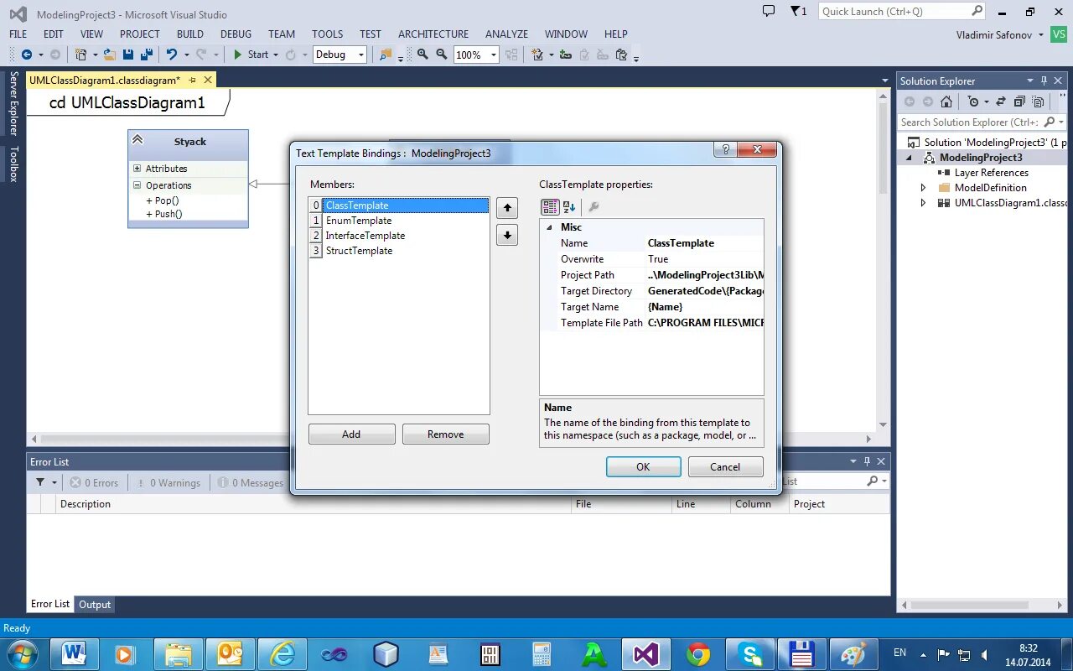Move selected member down with arrow button
1073x671 pixels.
pyautogui.click(x=507, y=235)
